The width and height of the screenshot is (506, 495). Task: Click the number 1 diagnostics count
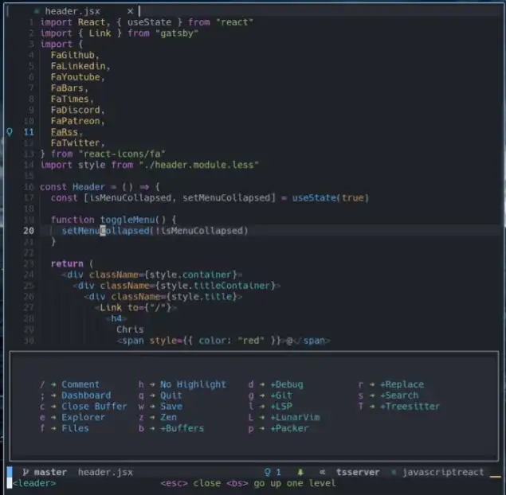pyautogui.click(x=278, y=473)
